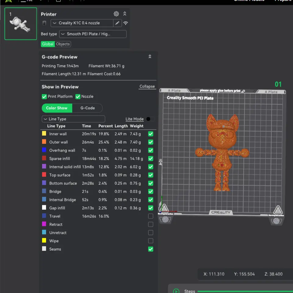The width and height of the screenshot is (293, 293).
Task: Open the Line Type view dropdown
Action: [73, 119]
